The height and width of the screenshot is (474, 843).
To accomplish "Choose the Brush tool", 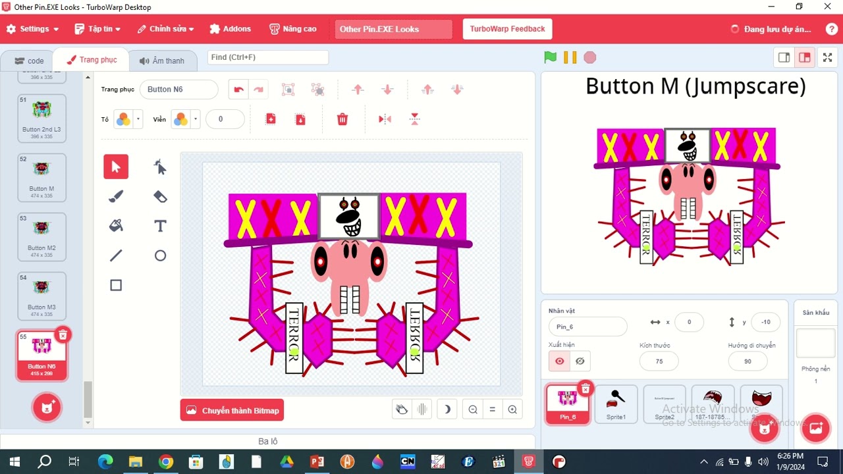I will tap(116, 196).
